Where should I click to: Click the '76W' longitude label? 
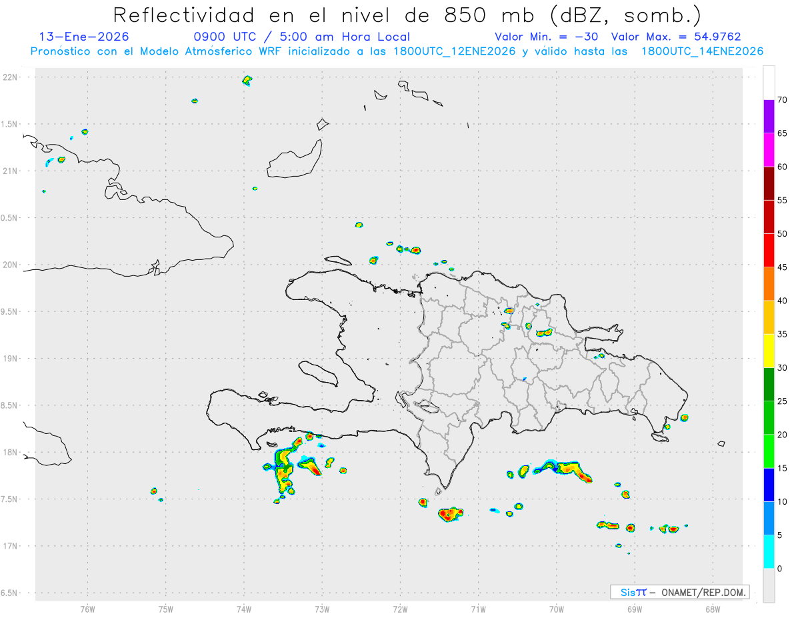point(87,609)
